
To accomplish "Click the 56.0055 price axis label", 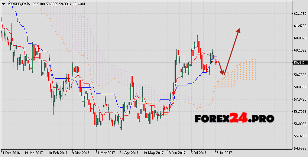I will pos(300,124).
